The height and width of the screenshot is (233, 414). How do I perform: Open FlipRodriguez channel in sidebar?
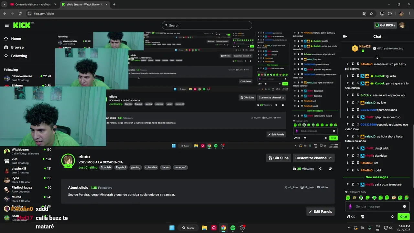[x=27, y=189]
